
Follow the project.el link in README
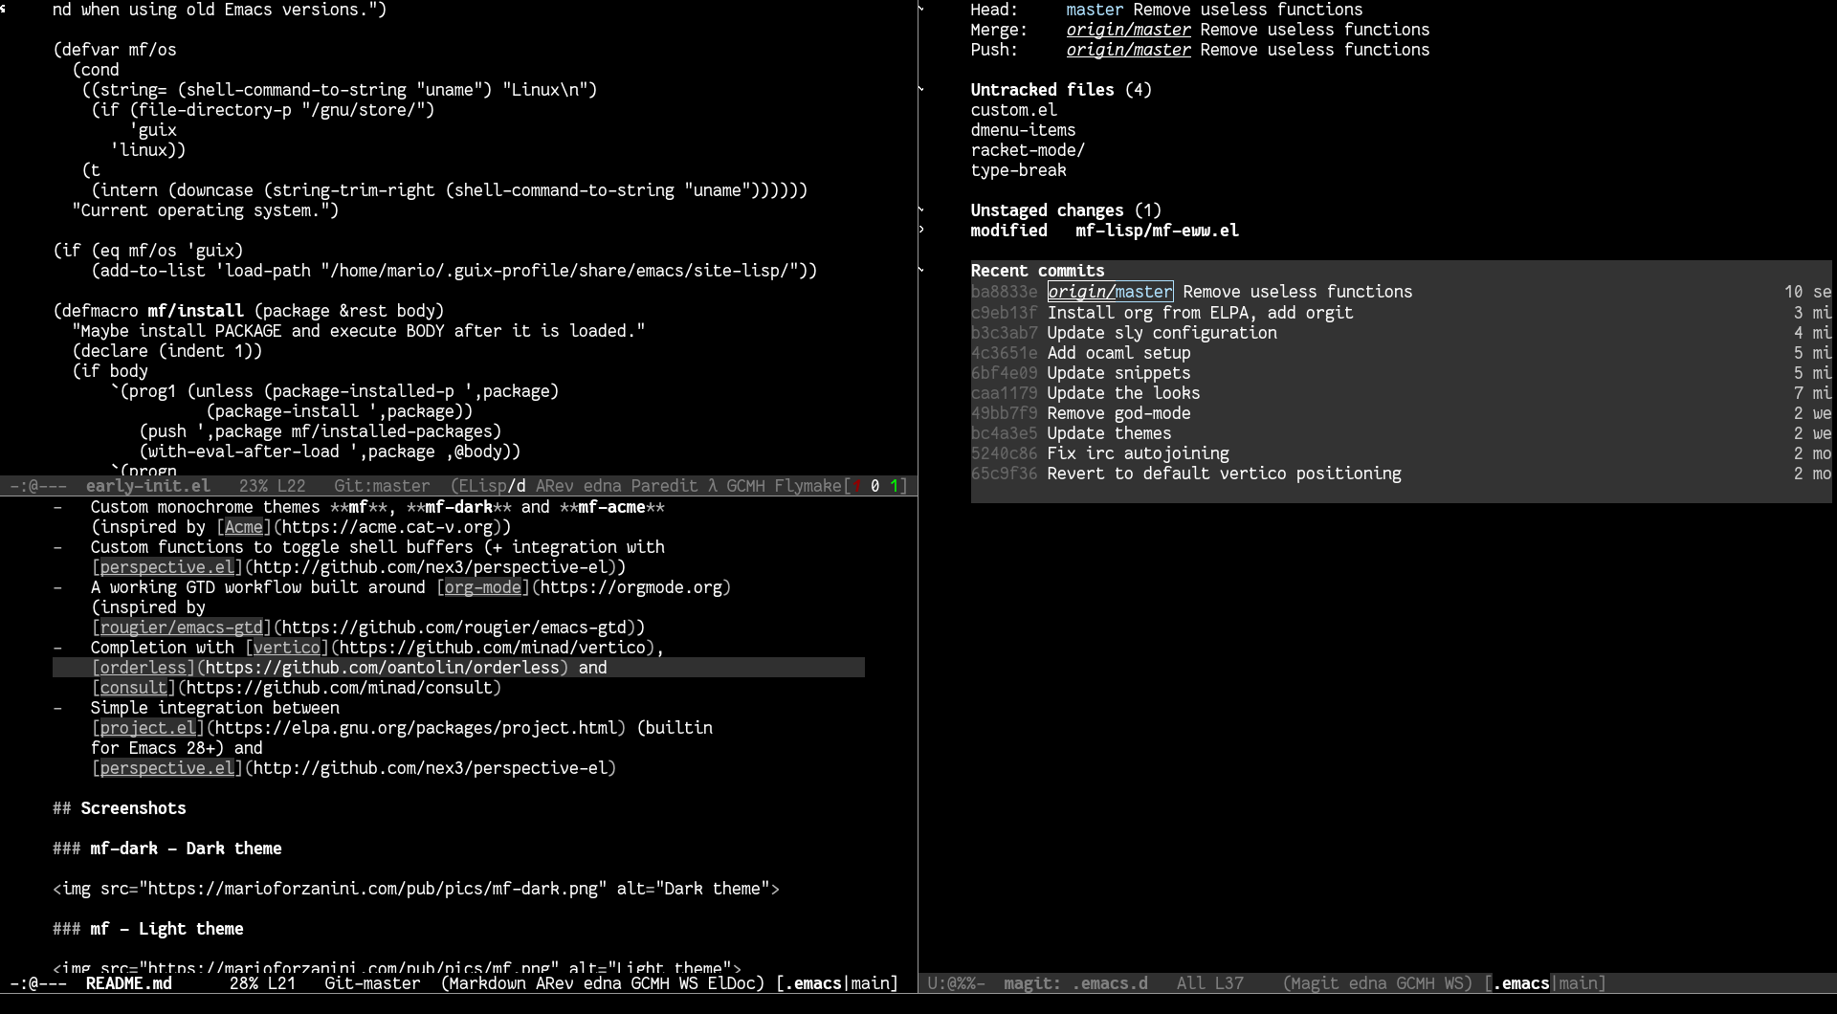click(x=148, y=728)
